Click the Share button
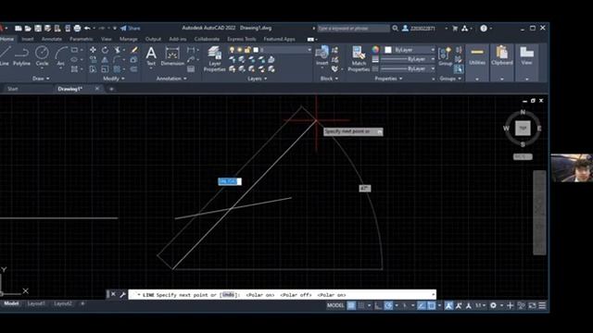The height and width of the screenshot is (333, 593). [131, 29]
